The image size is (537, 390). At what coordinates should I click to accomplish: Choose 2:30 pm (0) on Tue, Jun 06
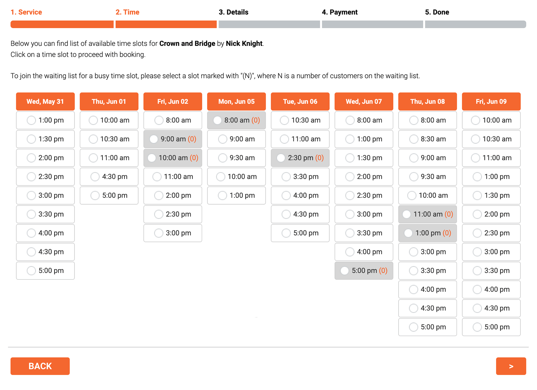(300, 158)
